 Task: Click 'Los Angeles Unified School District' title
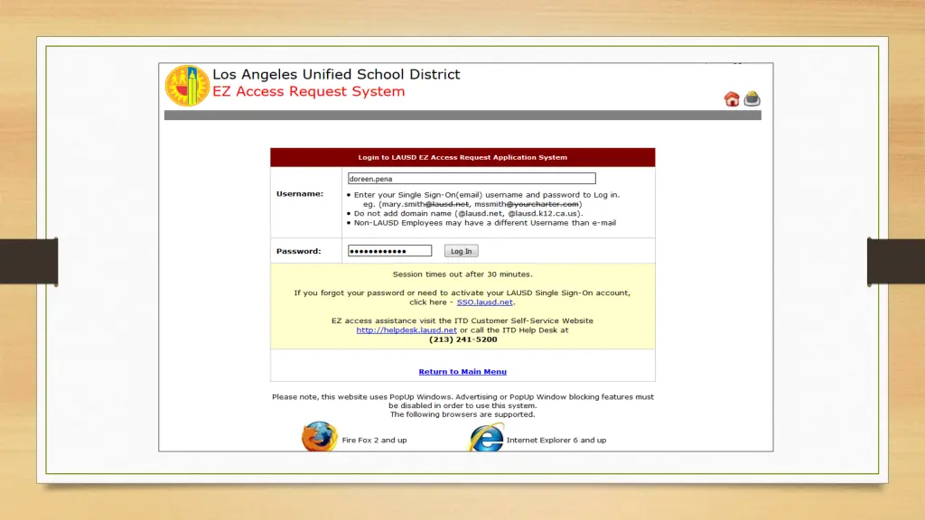[336, 74]
